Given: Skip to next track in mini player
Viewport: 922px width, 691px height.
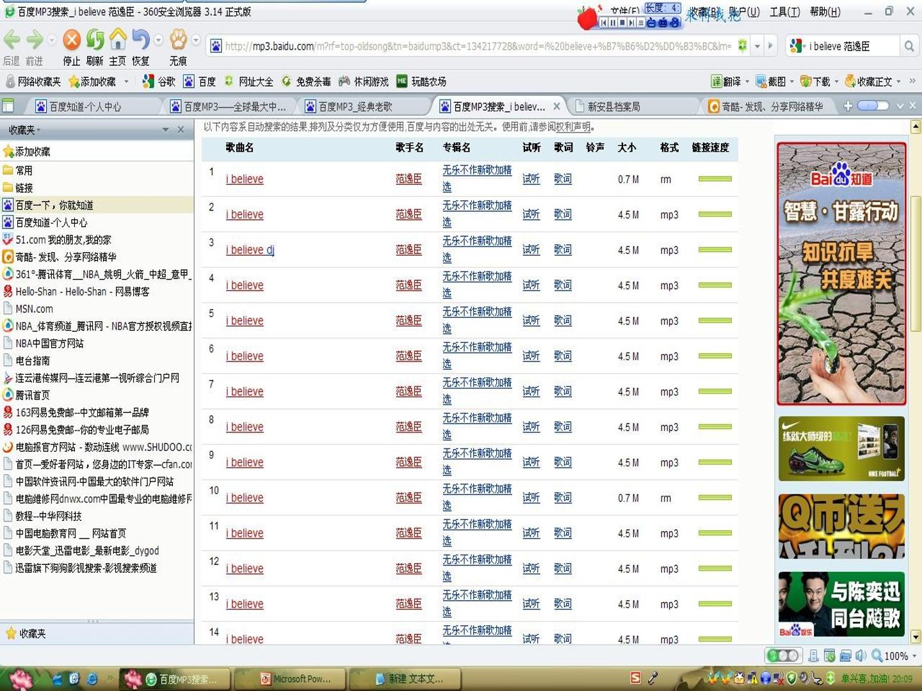Looking at the screenshot, I should click(x=631, y=22).
